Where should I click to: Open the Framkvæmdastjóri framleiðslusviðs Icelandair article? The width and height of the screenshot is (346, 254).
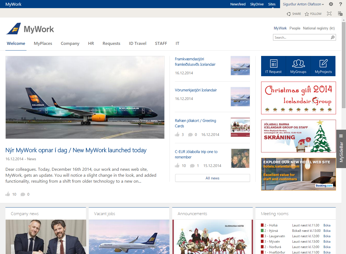[x=195, y=62]
